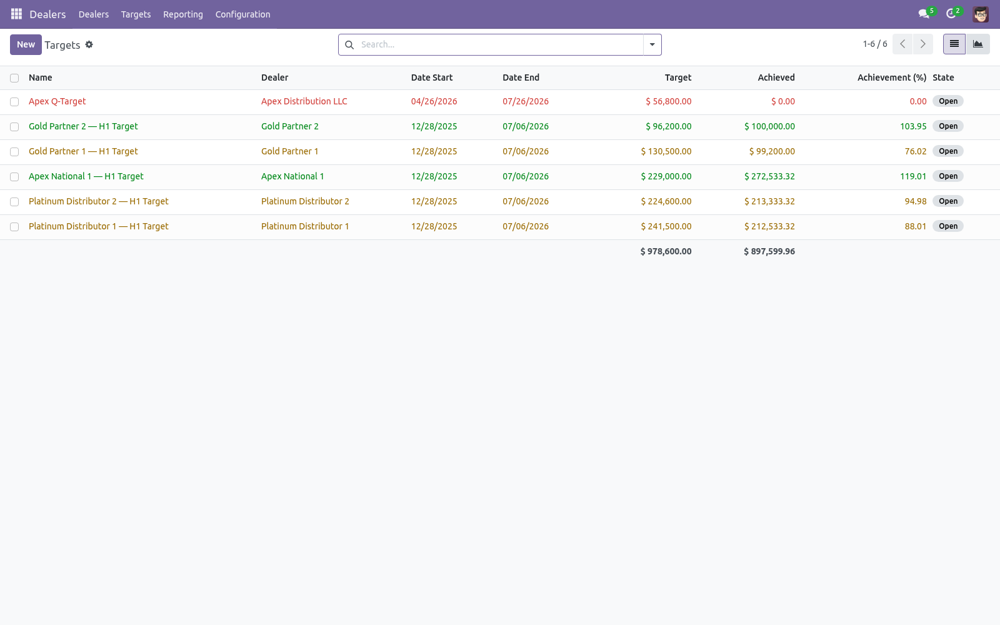Viewport: 1000px width, 625px height.
Task: Open the Targets menu
Action: tap(136, 14)
